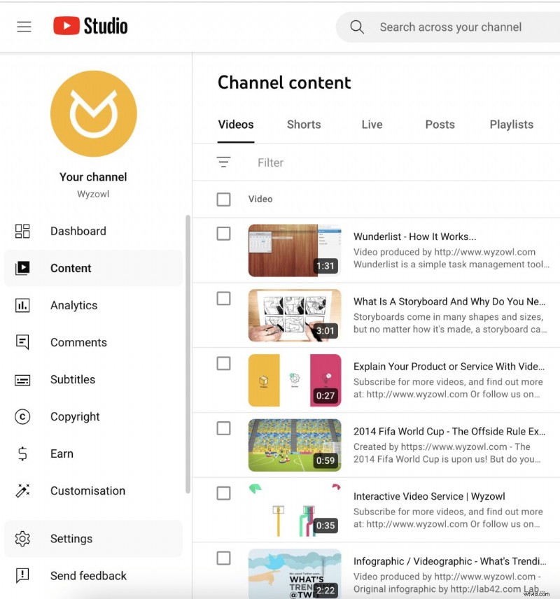This screenshot has width=560, height=599.
Task: Select the 2014 Fifa World Cup checkbox
Action: 223,428
